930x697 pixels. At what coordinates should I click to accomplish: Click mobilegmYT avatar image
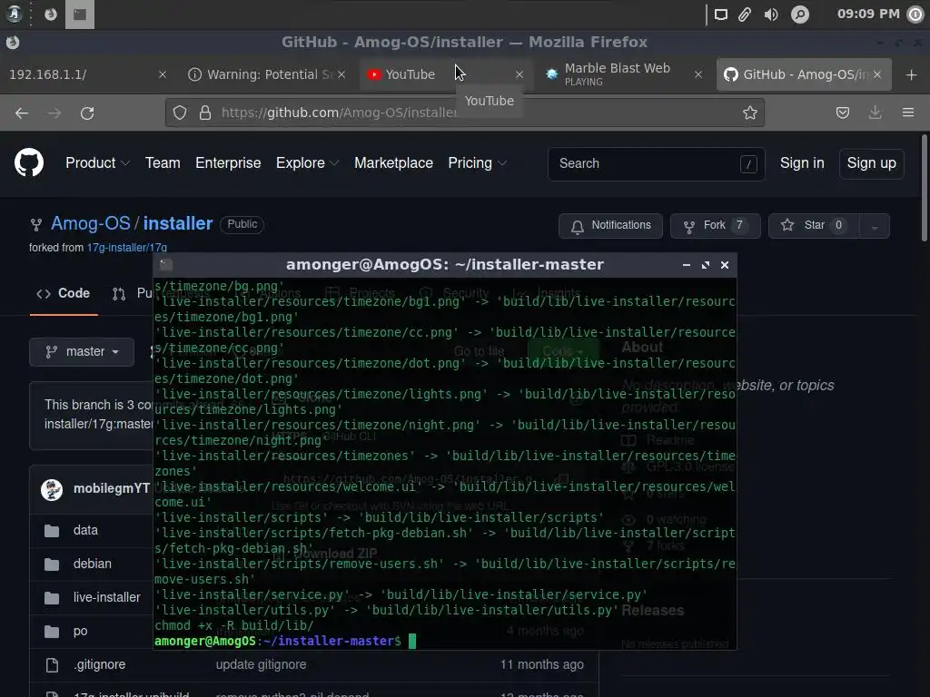[52, 489]
